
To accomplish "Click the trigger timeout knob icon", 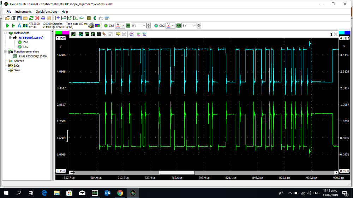I will [x=91, y=26].
